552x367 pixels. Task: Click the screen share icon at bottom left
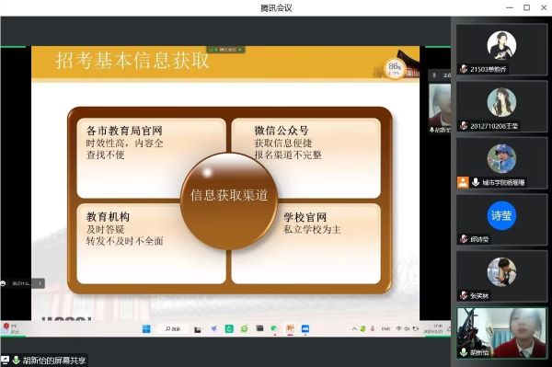click(5, 361)
